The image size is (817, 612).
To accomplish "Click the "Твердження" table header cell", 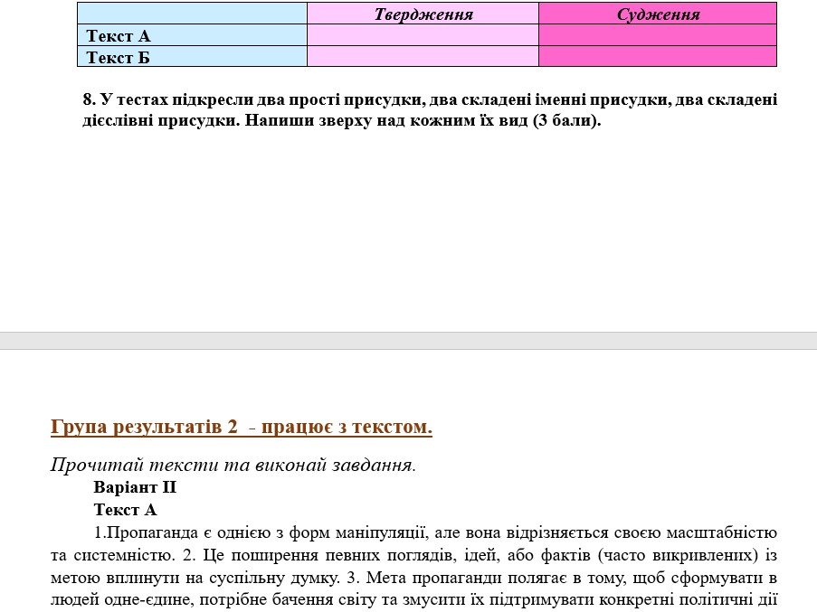I will click(x=423, y=14).
